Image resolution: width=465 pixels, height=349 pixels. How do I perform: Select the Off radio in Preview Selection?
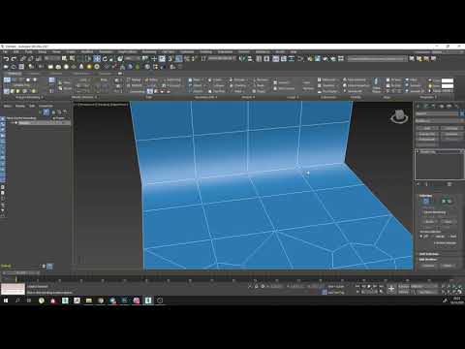[421, 237]
